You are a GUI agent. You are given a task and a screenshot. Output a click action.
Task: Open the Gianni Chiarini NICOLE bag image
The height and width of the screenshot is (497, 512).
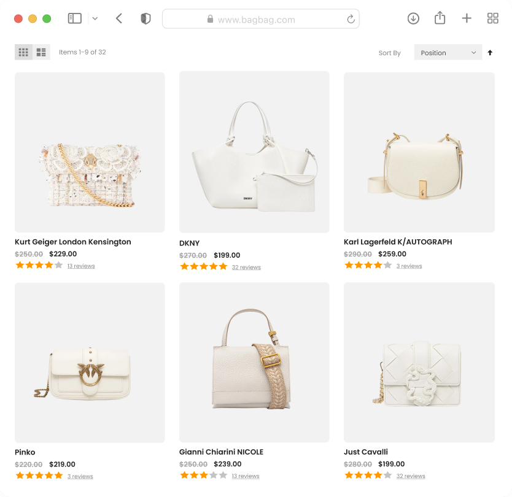[254, 363]
